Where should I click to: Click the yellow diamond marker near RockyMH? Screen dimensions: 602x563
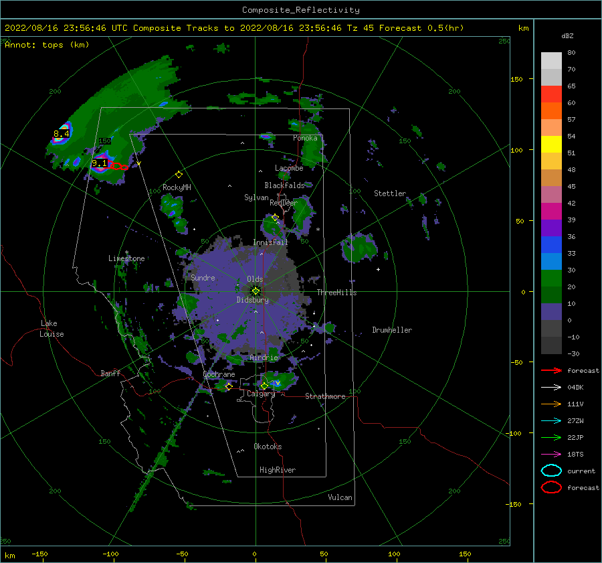[x=179, y=175]
